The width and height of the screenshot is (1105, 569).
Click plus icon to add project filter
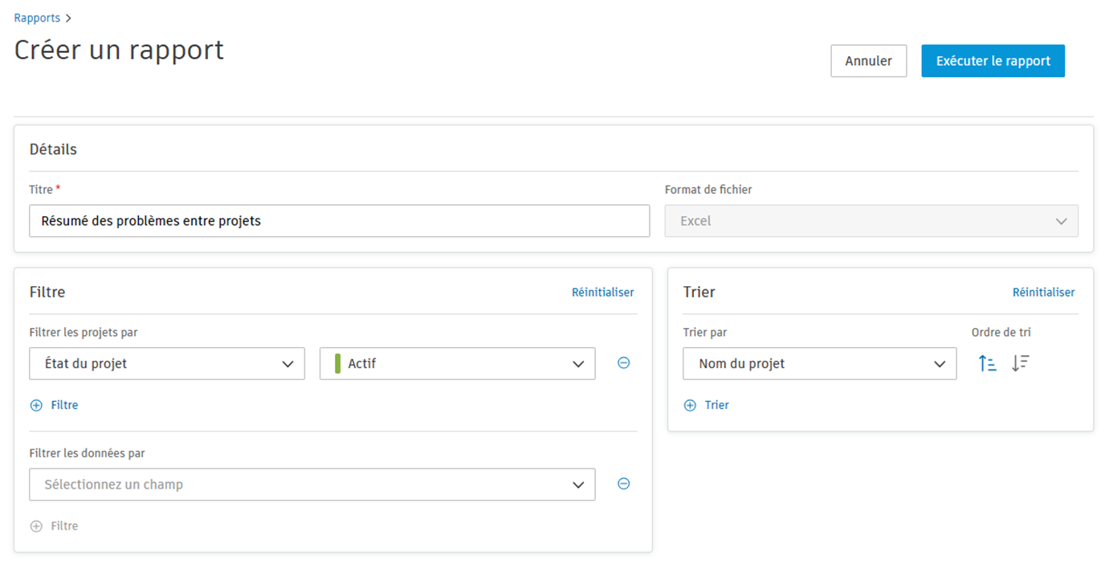(36, 406)
